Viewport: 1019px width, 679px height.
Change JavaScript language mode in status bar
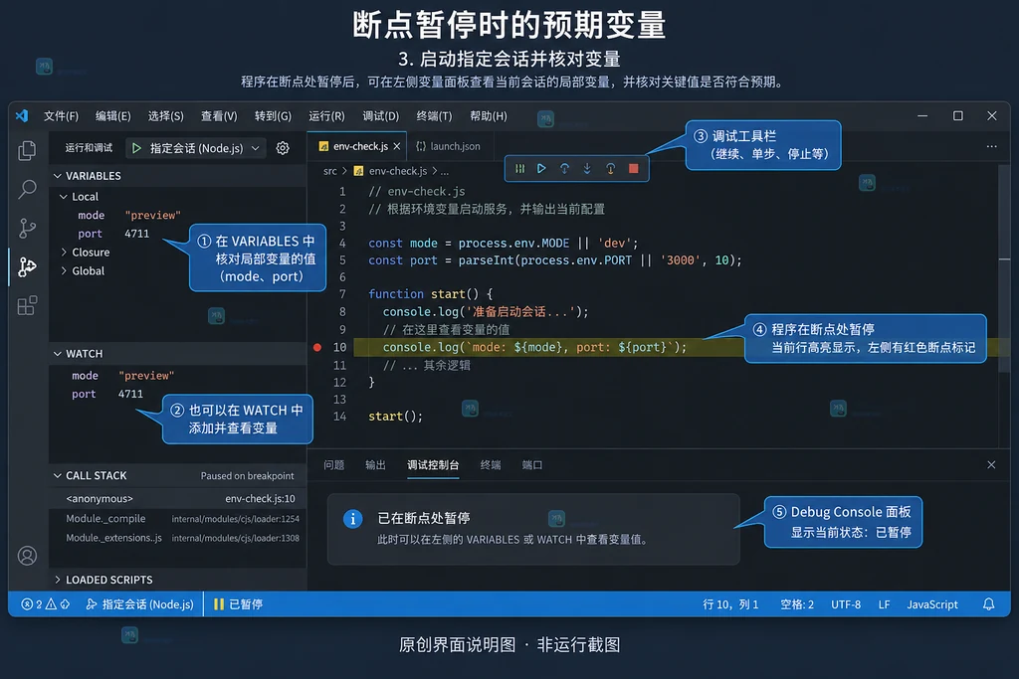point(931,604)
